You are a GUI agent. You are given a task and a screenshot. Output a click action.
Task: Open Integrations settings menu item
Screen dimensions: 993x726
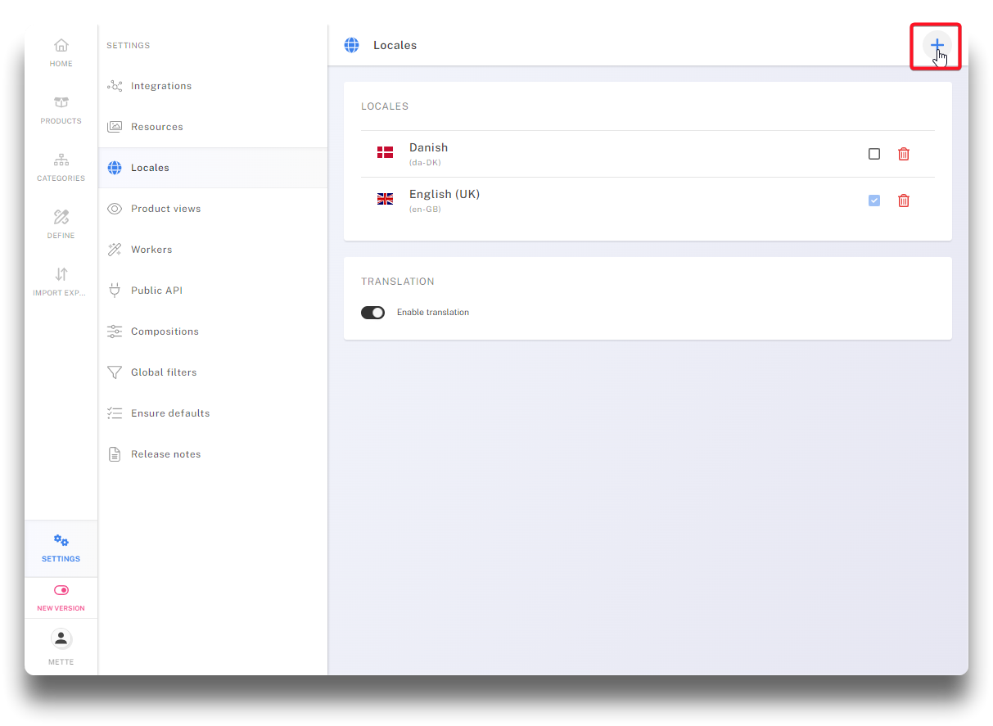pyautogui.click(x=161, y=86)
